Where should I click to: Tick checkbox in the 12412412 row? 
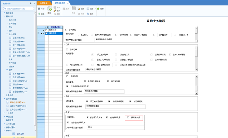pos(46,30)
